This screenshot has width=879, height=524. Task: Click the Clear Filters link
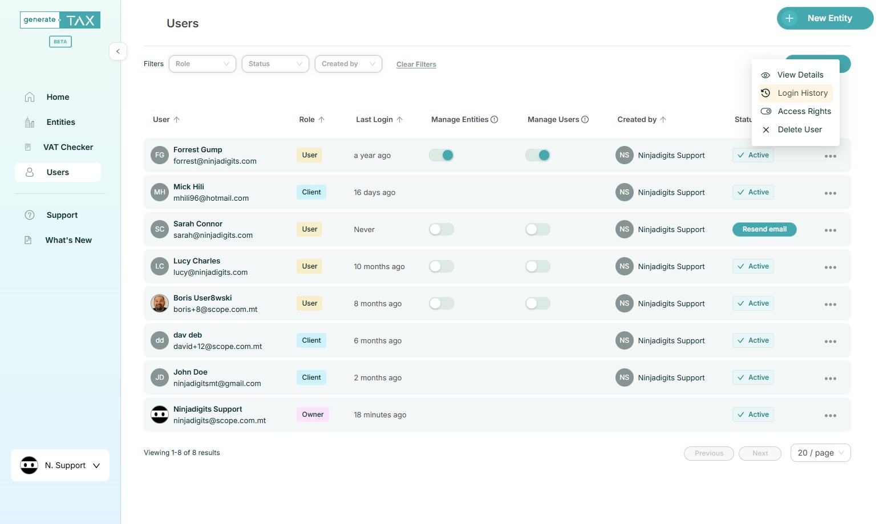(x=416, y=64)
